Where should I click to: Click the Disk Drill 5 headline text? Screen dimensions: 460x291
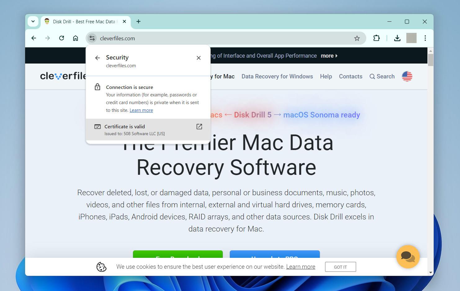(252, 115)
